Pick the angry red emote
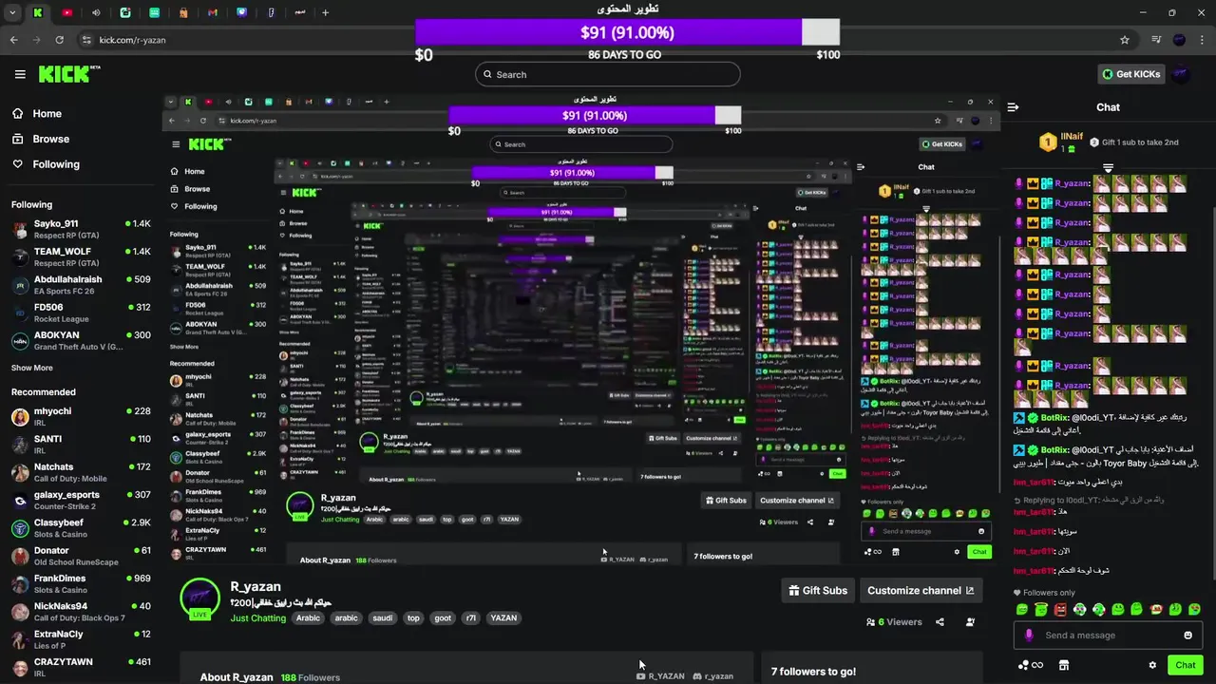This screenshot has width=1216, height=684. tap(1060, 610)
